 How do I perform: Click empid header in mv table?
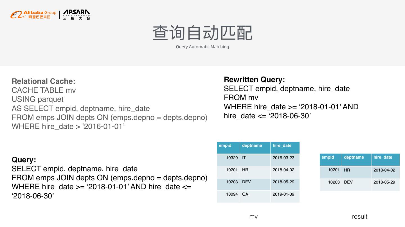(225, 145)
